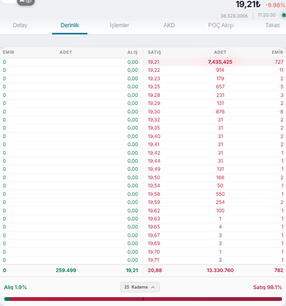Click the ALIŞ column header
This screenshot has width=286, height=306.
(132, 52)
